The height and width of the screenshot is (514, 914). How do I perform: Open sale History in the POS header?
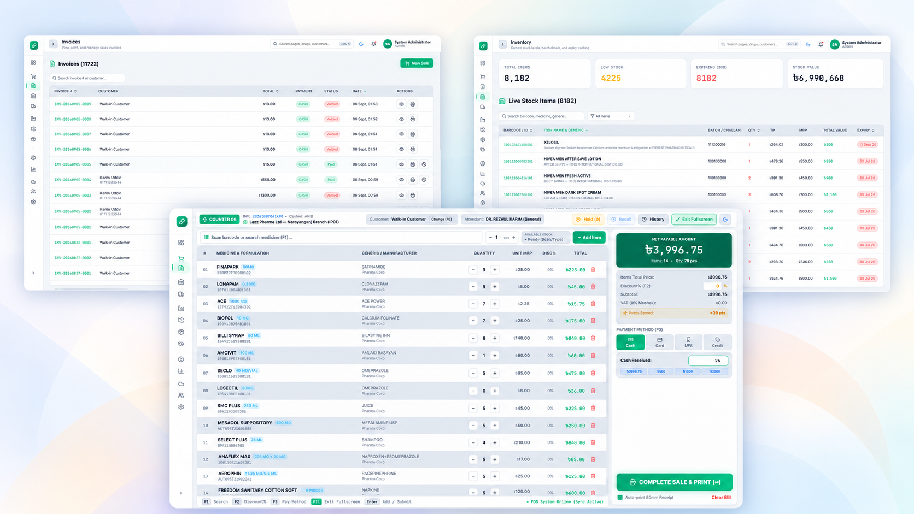pos(653,220)
